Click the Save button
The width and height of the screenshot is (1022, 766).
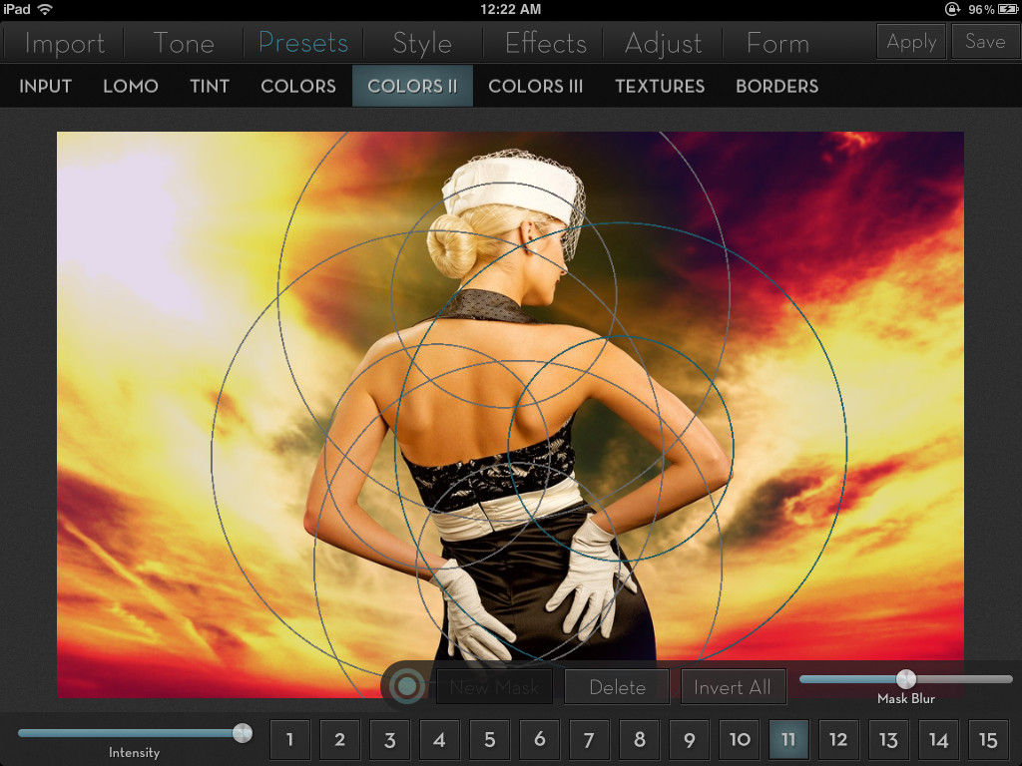click(985, 42)
